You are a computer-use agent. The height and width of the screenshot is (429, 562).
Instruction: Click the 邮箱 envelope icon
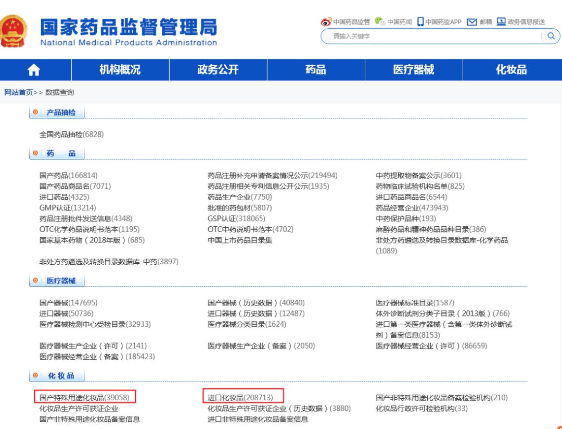pos(472,22)
